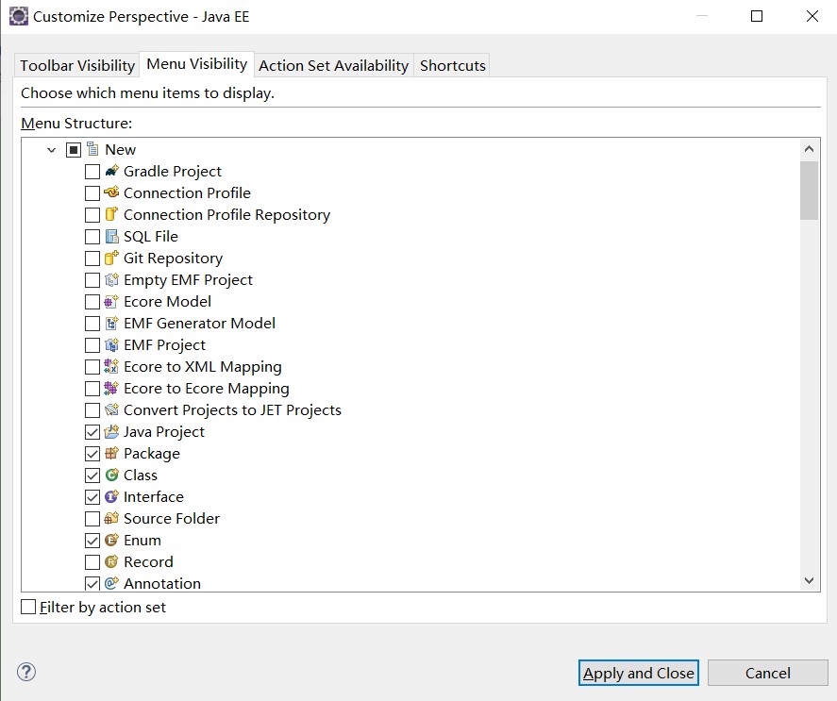Toggle Filter by action set checkbox

click(28, 607)
